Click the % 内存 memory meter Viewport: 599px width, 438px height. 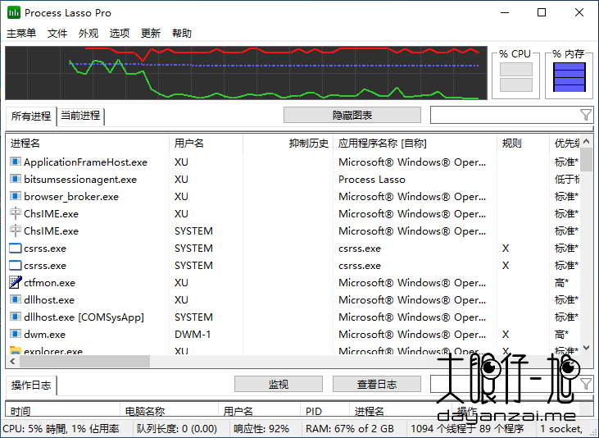(x=570, y=77)
